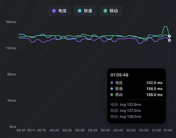The width and height of the screenshot is (176, 138).
Task: Toggle the 联通 legend series button
Action: tap(85, 11)
